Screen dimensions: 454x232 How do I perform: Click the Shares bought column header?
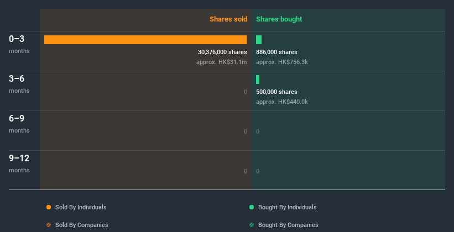(x=279, y=19)
